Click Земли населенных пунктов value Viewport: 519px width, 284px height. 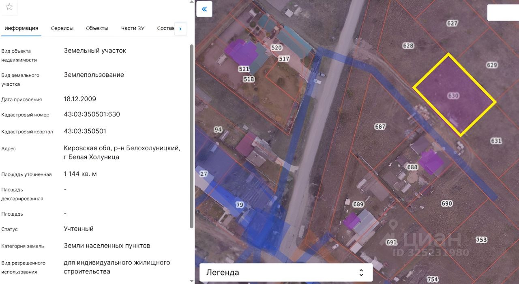(x=107, y=246)
